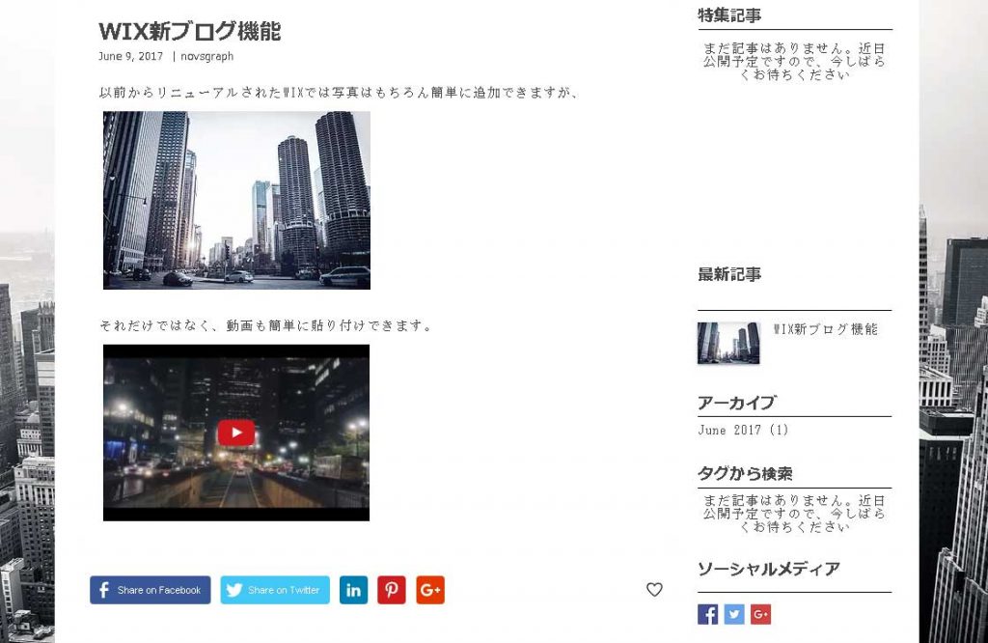Like the post with the heart icon
The height and width of the screenshot is (643, 988).
click(654, 590)
